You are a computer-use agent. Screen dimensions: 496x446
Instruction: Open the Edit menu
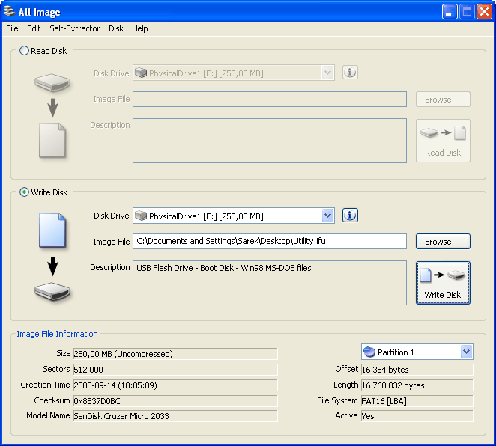(x=34, y=28)
